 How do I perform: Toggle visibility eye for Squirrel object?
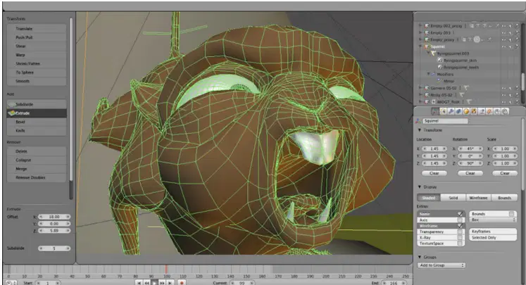(504, 46)
